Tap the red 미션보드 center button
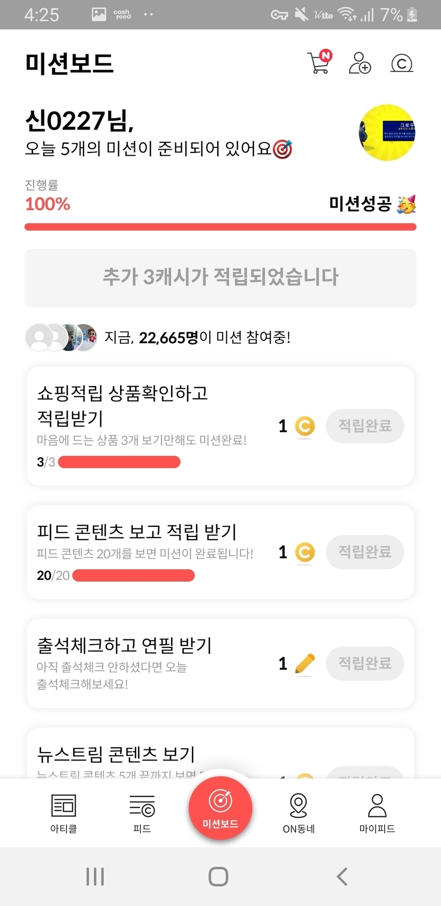441x906 pixels. point(220,808)
